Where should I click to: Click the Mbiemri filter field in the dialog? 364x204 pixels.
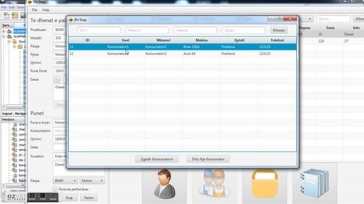(x=147, y=30)
